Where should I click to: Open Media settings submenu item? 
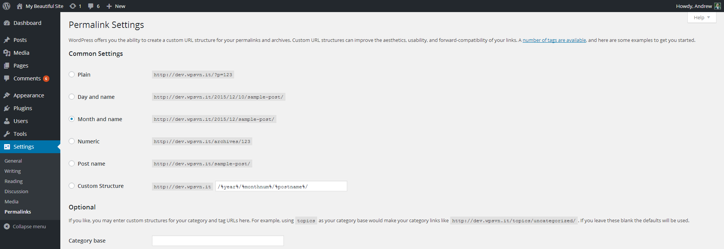point(11,201)
